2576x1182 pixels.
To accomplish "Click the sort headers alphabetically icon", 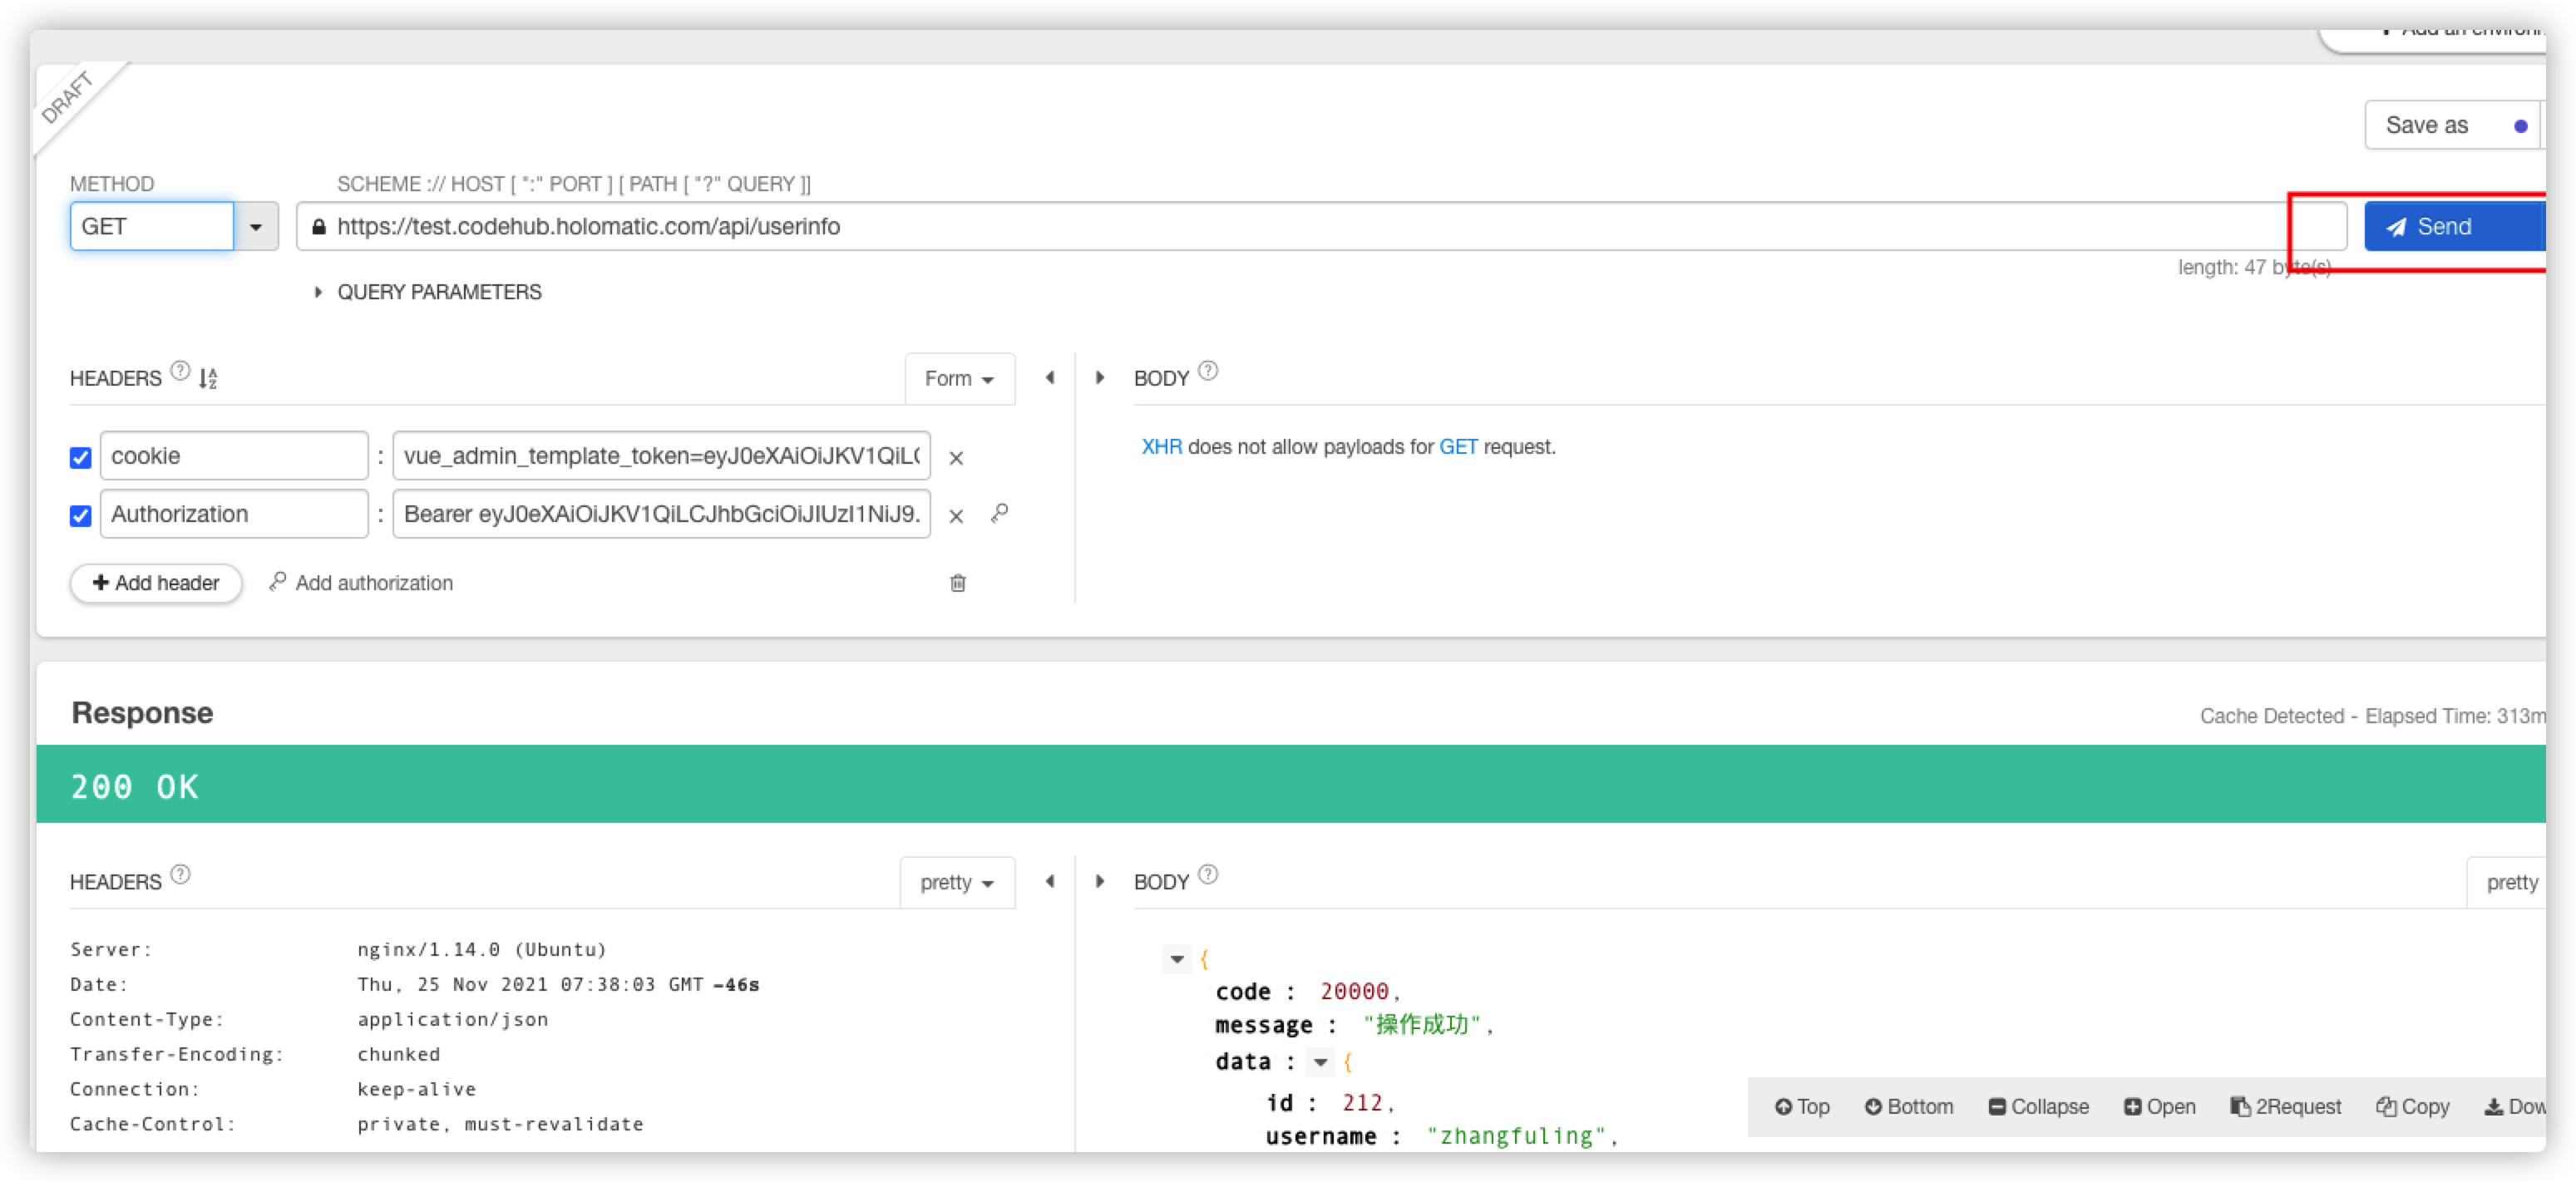I will click(x=208, y=378).
